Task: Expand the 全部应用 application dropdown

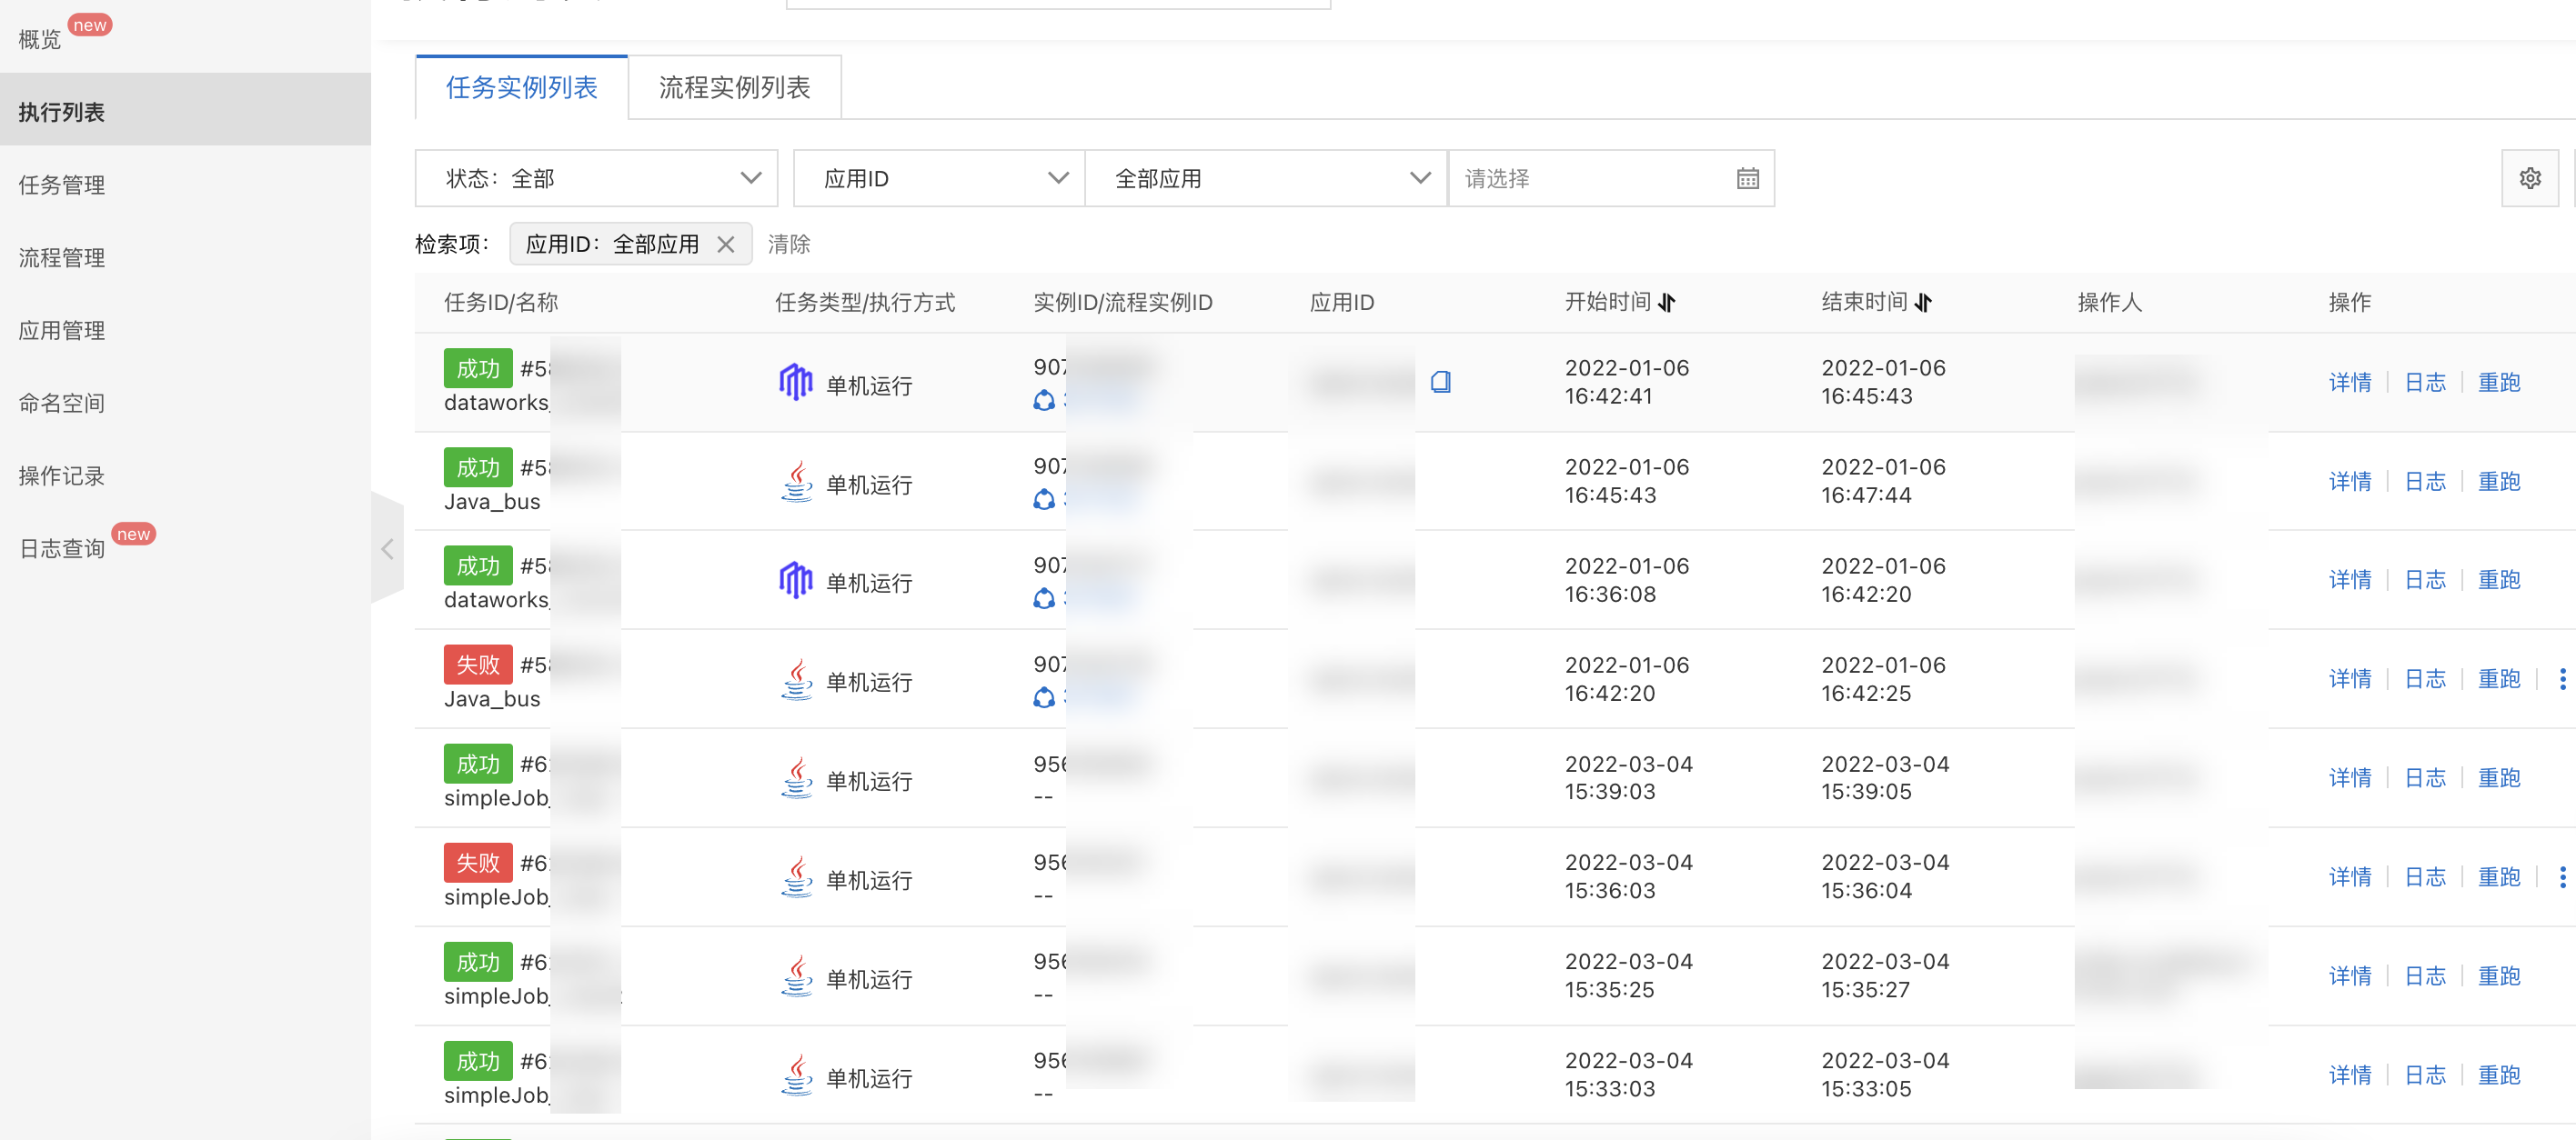Action: click(x=1266, y=179)
